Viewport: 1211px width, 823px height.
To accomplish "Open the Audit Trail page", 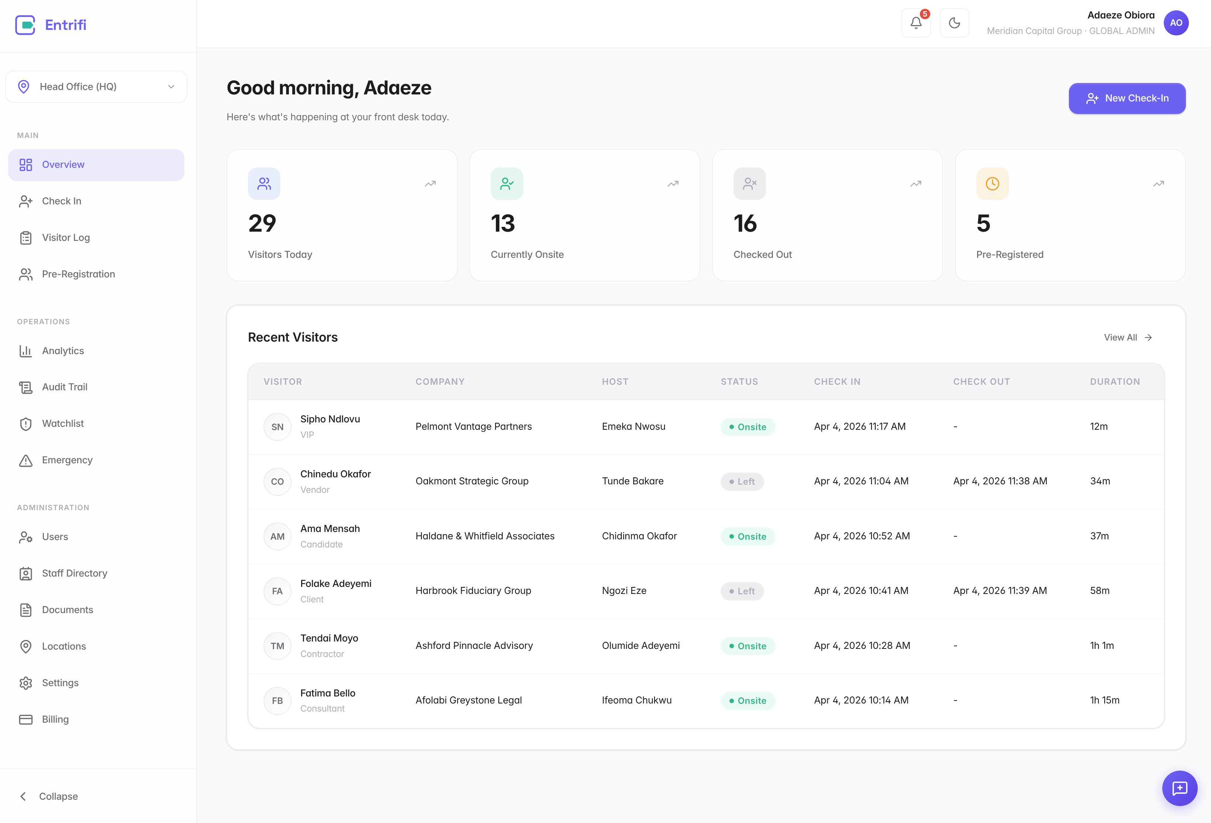I will 96,387.
